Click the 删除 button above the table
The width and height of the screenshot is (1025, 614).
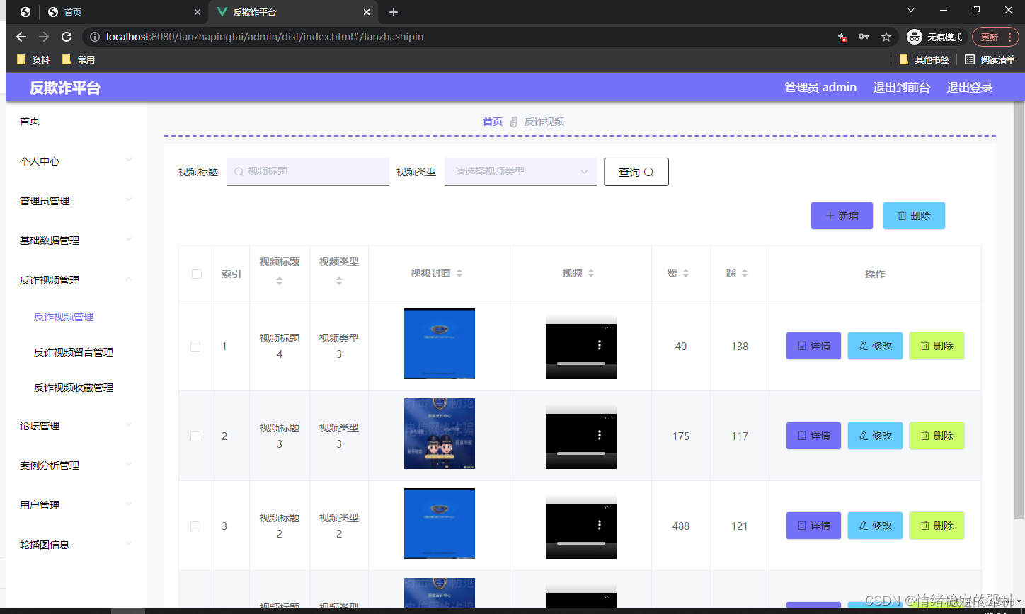pyautogui.click(x=914, y=216)
